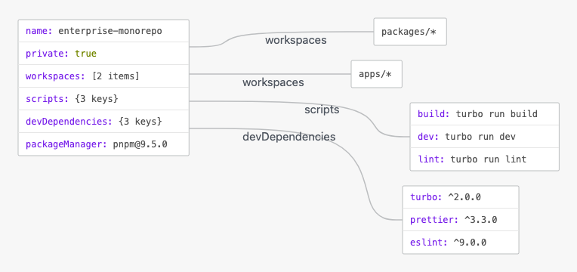This screenshot has width=577, height=272.
Task: Select the apps/* node
Action: (x=376, y=74)
